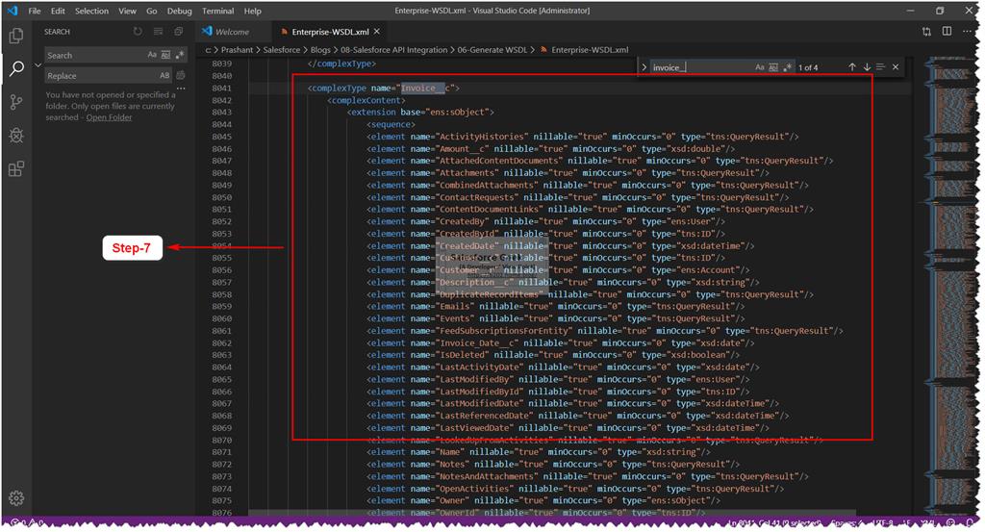Screen dimensions: 985x532
Task: Open the Salesforce breadcrumb dropdown
Action: (282, 50)
